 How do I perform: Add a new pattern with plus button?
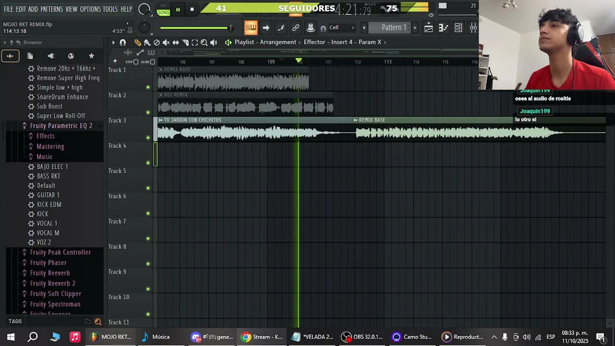click(x=415, y=28)
